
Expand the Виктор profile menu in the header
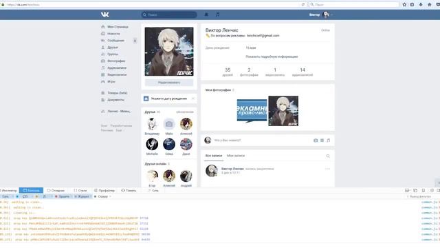pos(321,14)
